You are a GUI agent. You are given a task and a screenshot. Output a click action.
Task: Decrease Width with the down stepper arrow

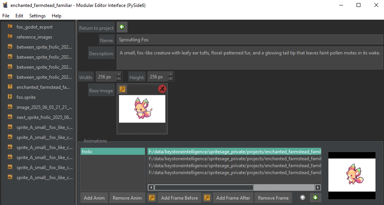coord(119,79)
